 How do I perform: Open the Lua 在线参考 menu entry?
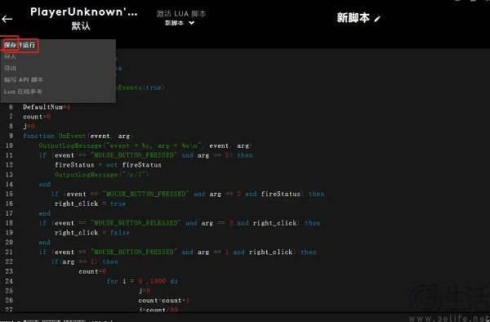tap(23, 92)
